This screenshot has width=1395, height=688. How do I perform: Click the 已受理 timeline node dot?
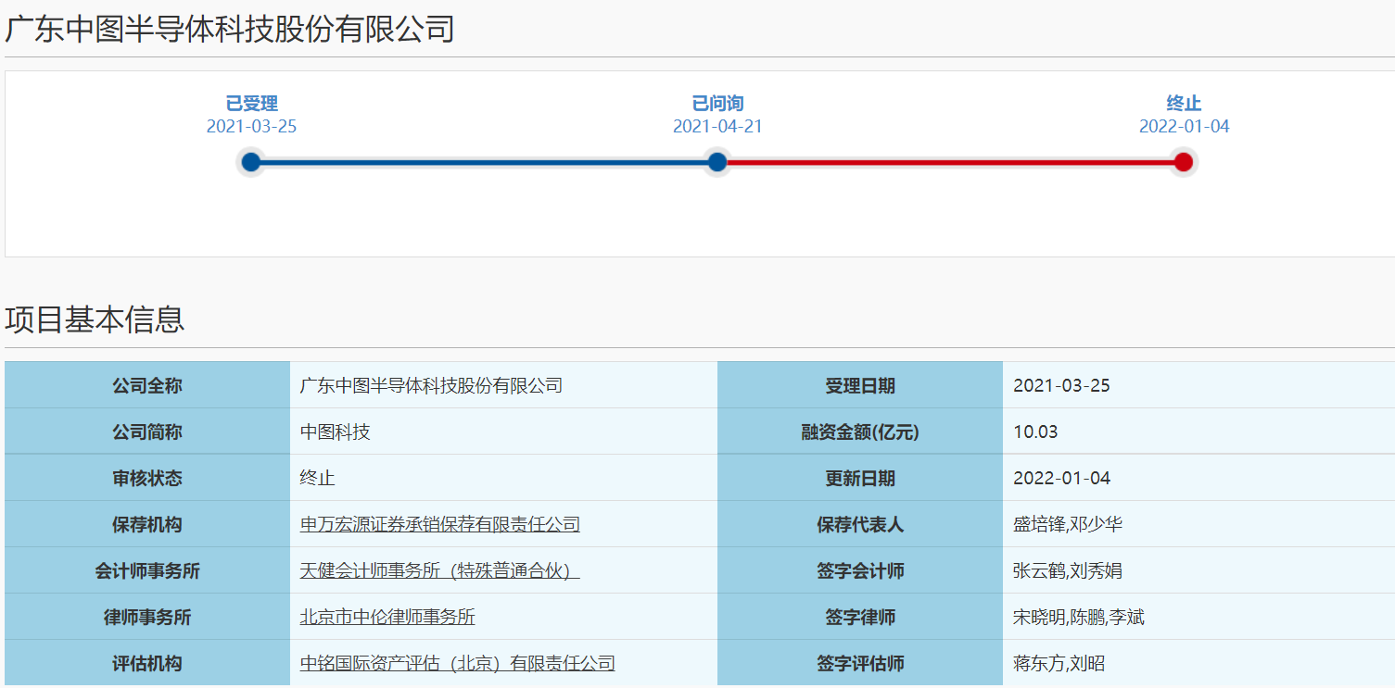[x=251, y=162]
